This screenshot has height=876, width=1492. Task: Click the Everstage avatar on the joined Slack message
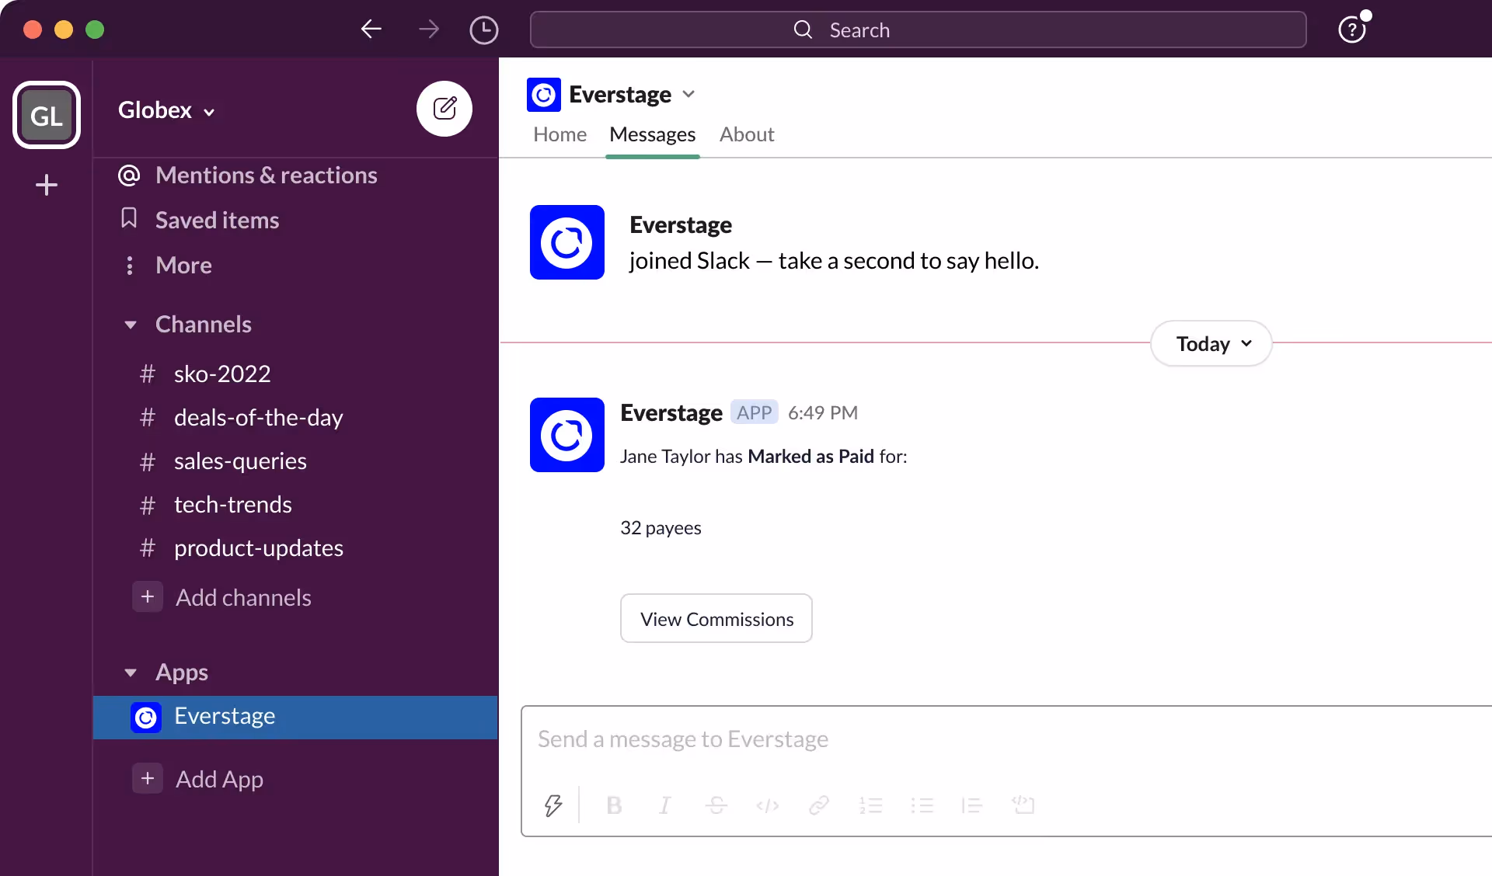(x=567, y=242)
